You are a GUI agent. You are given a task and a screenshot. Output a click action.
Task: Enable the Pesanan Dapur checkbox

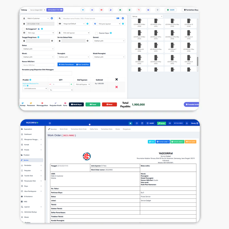[96, 33]
